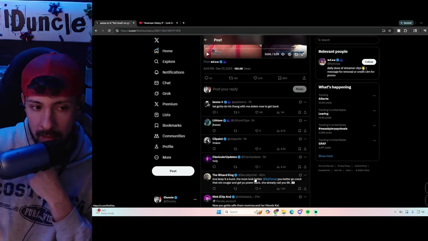
Task: Open Chat in the sidebar
Action: [162, 83]
